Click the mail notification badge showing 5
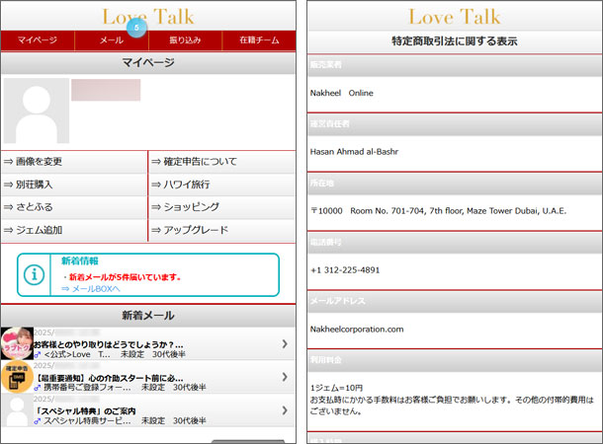This screenshot has height=444, width=603. point(136,30)
